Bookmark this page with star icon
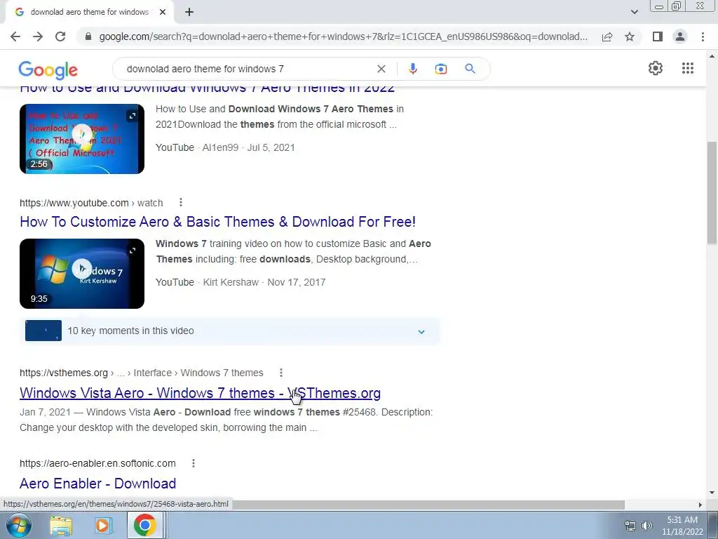 (x=630, y=36)
